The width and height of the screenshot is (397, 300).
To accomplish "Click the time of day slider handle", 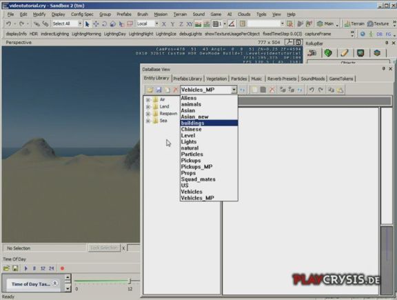I will point(130,281).
